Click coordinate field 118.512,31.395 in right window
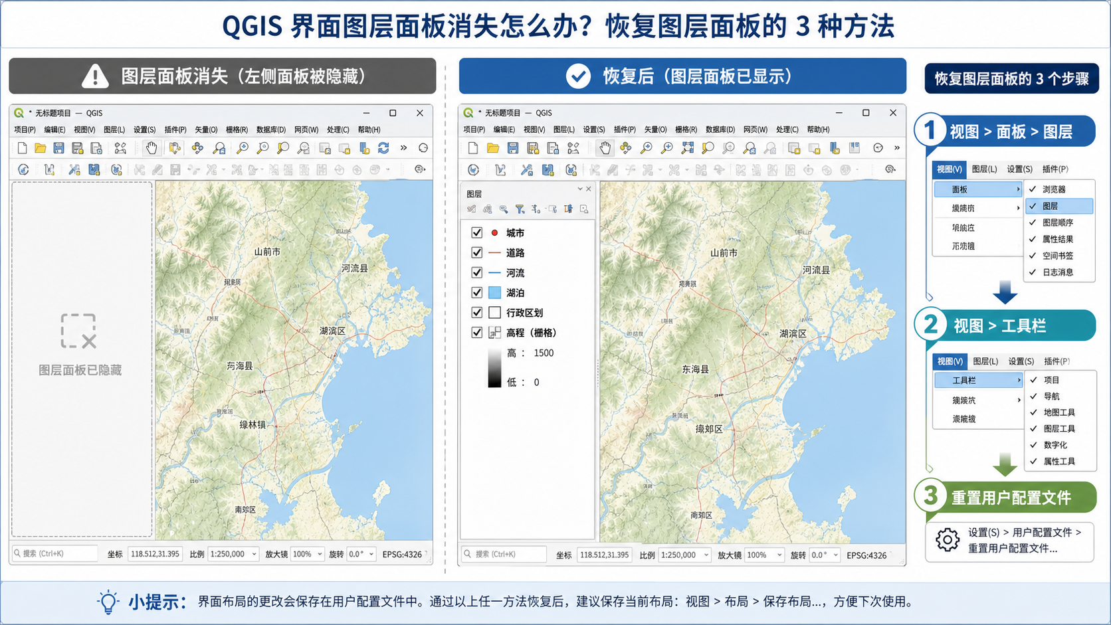 (x=604, y=555)
